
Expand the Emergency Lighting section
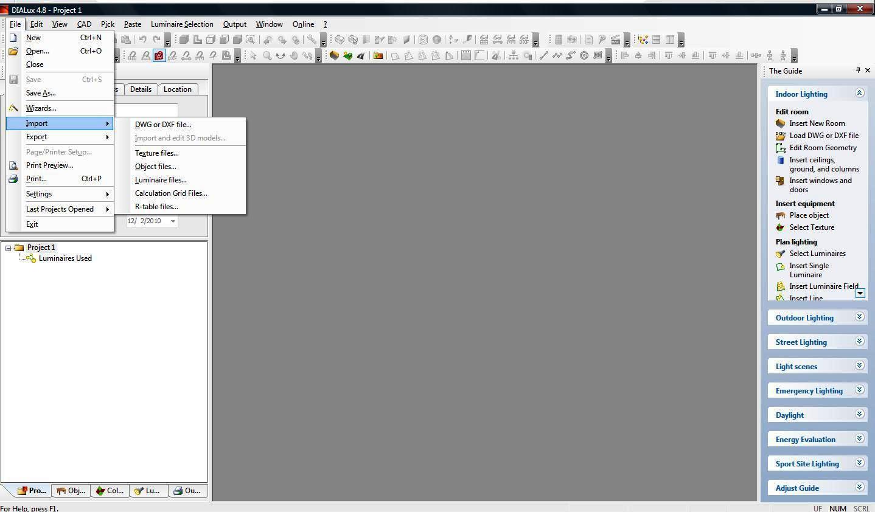pyautogui.click(x=859, y=390)
